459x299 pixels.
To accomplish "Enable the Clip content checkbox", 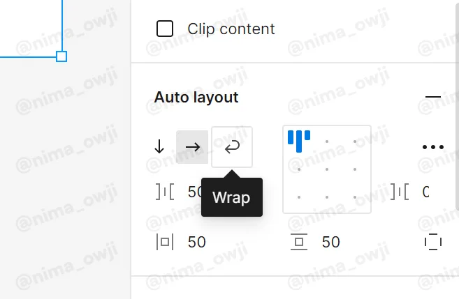I will pos(165,29).
